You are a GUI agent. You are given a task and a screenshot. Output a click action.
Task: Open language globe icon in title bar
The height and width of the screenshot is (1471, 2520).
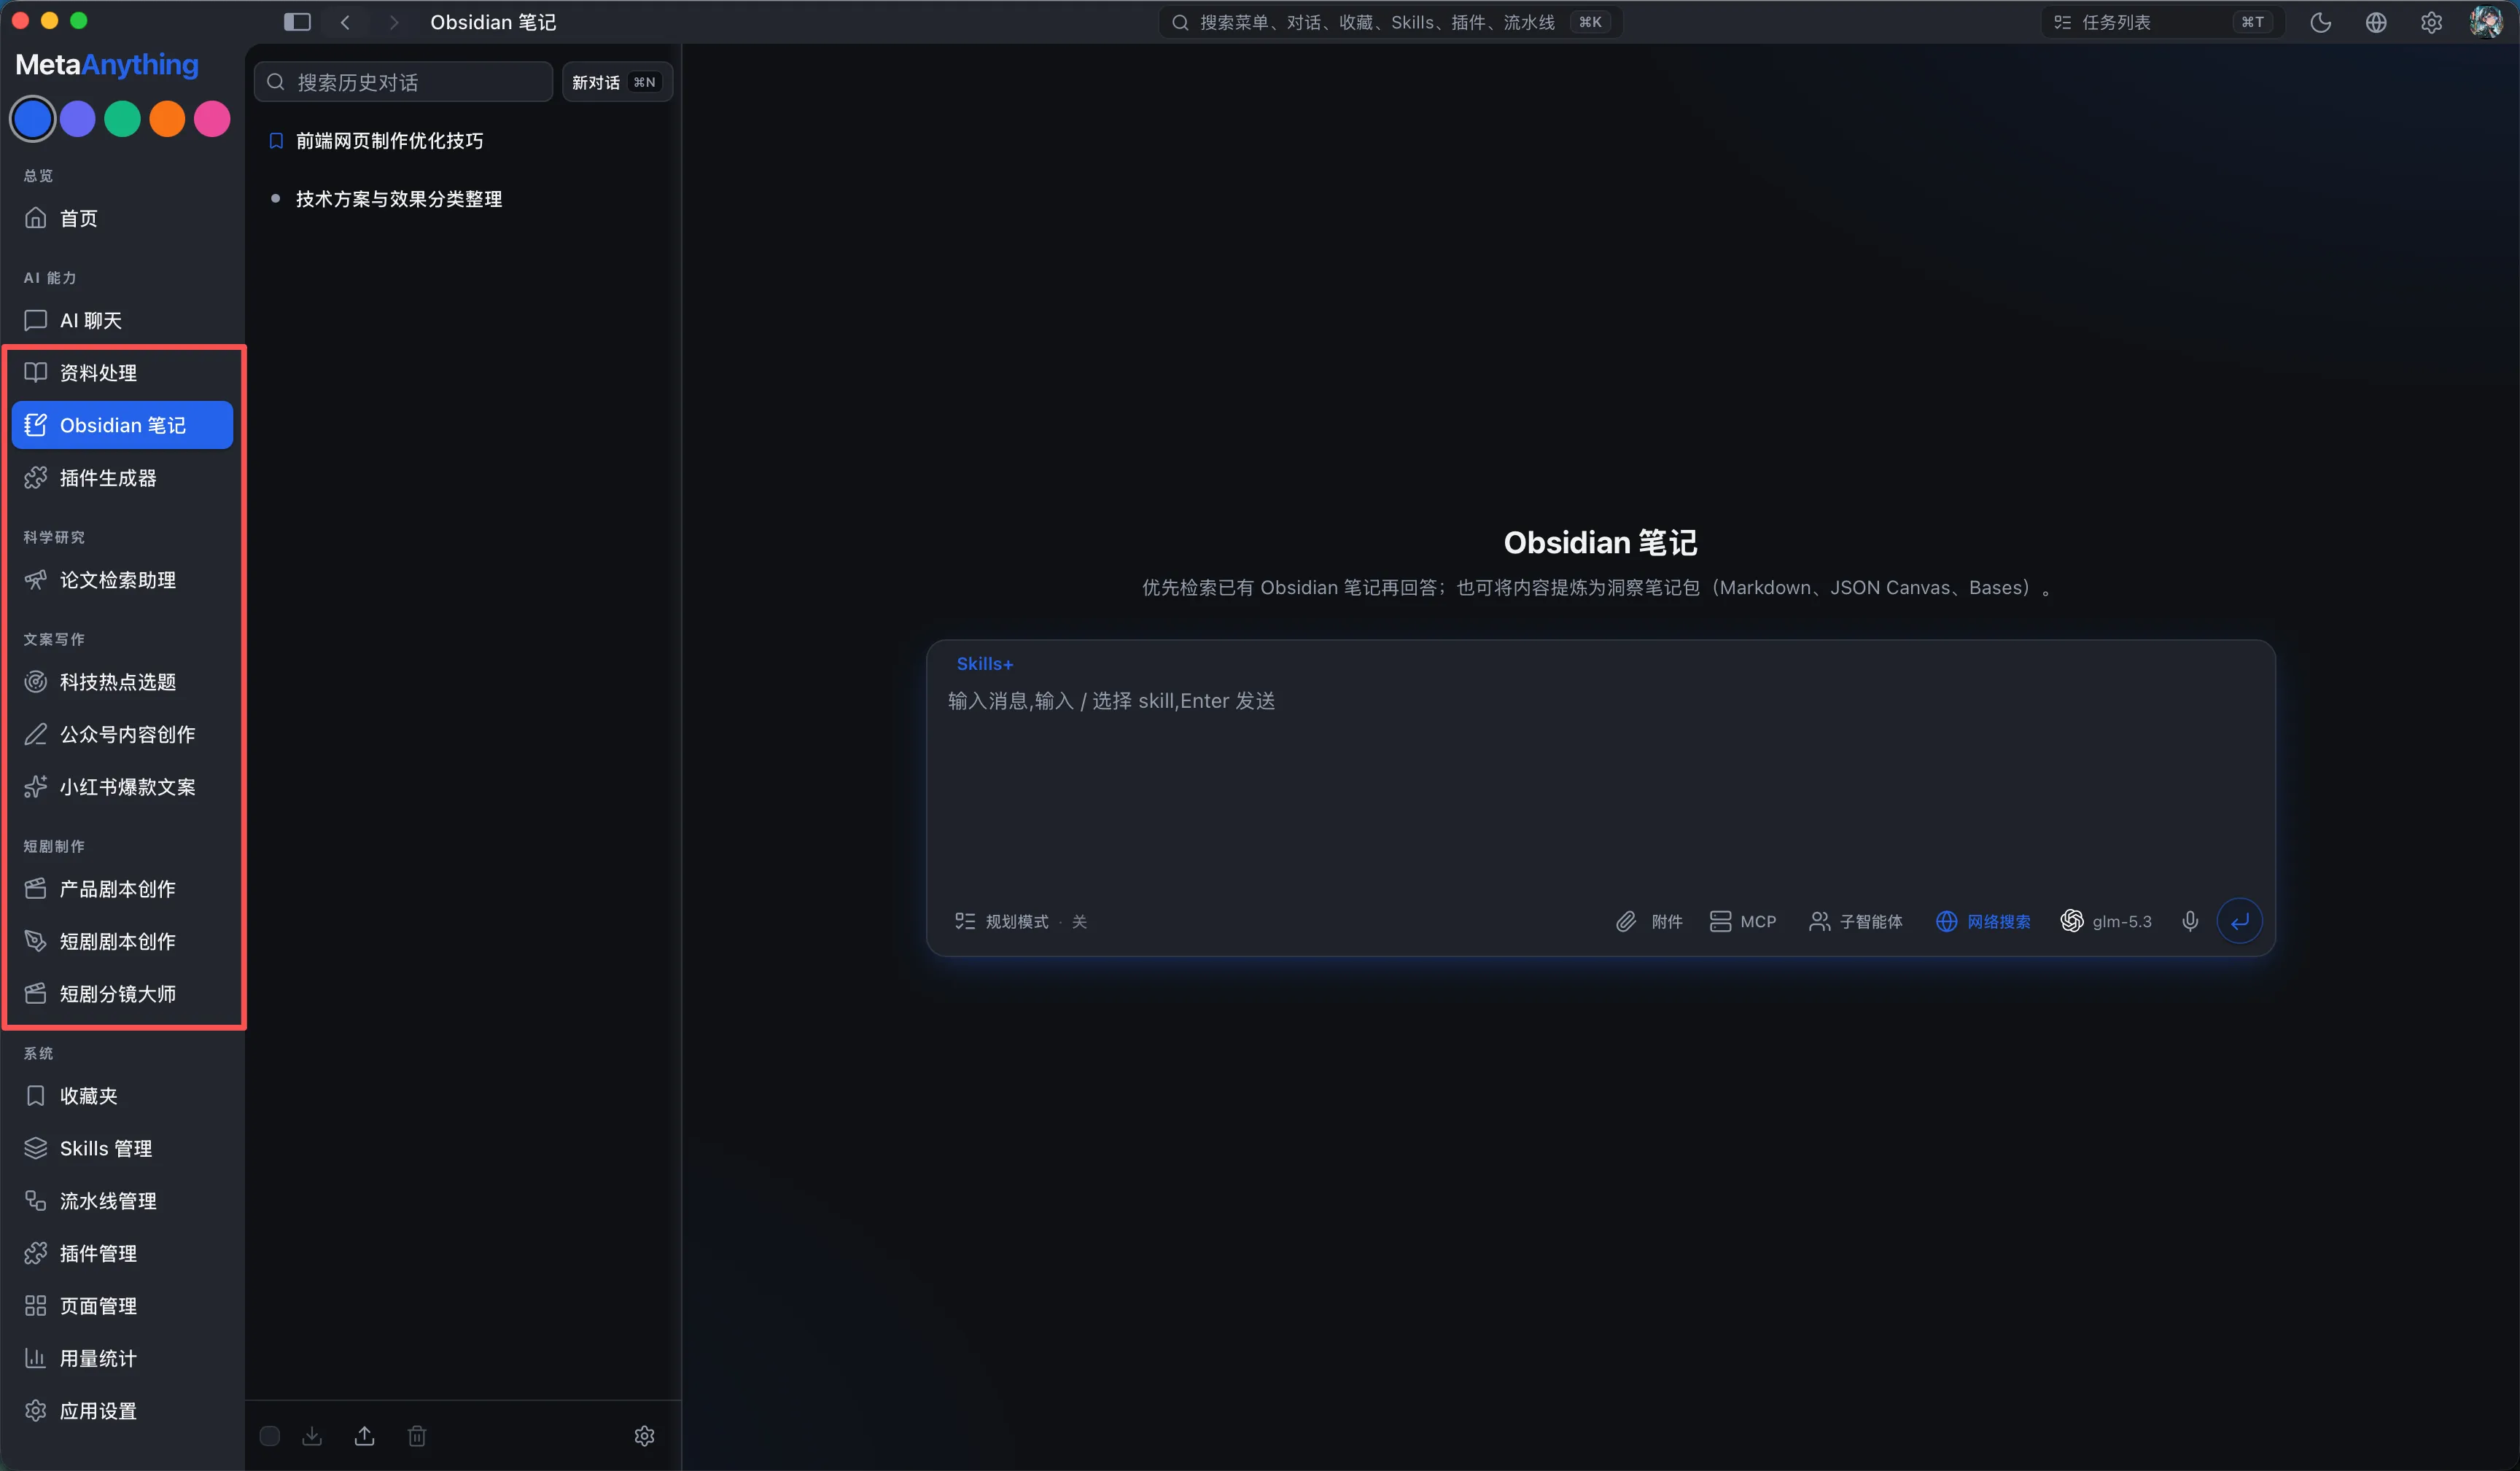pyautogui.click(x=2376, y=22)
